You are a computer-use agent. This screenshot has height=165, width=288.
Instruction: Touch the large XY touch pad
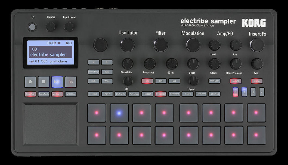coord(51,124)
